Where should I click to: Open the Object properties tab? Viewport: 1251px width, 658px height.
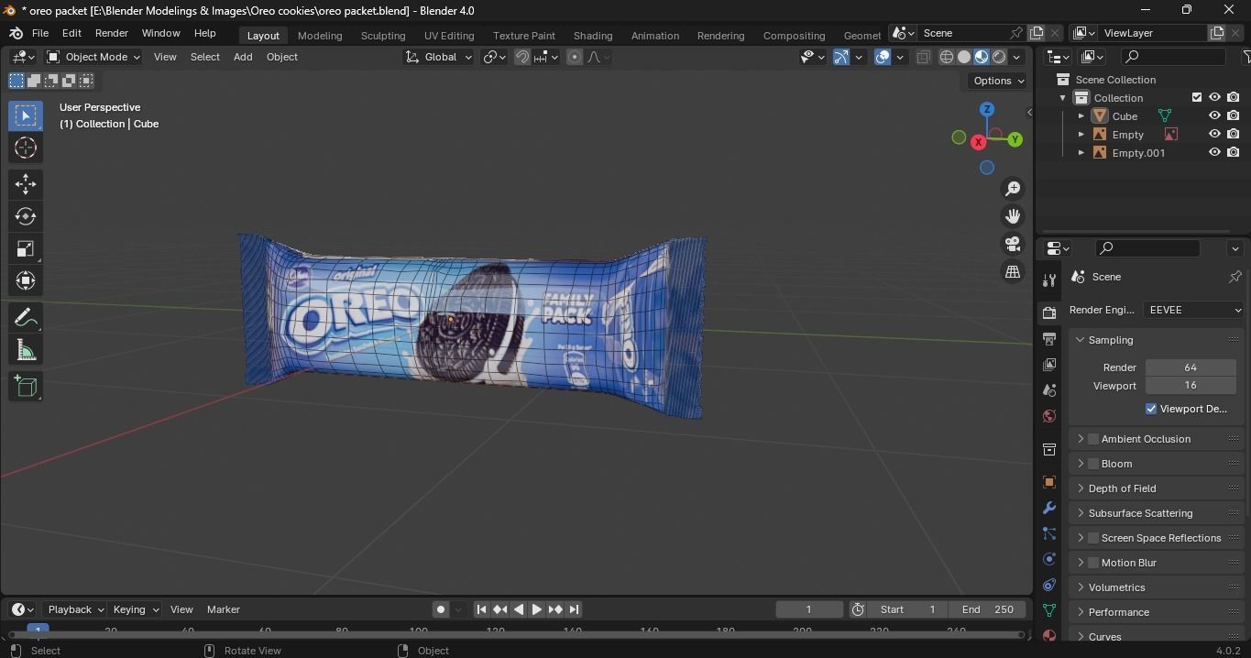coord(1049,482)
